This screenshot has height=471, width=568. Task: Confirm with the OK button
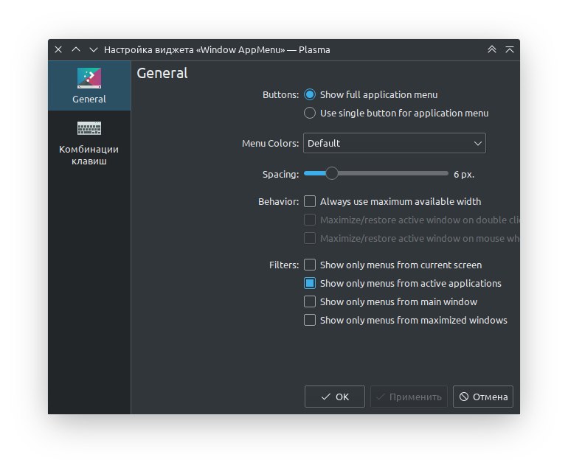click(335, 397)
